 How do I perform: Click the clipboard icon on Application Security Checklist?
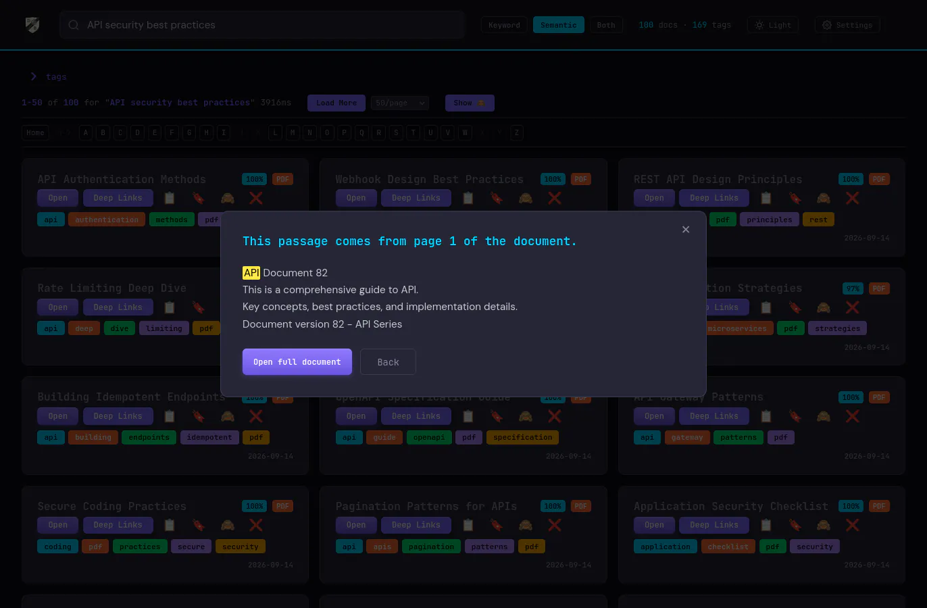(x=766, y=525)
